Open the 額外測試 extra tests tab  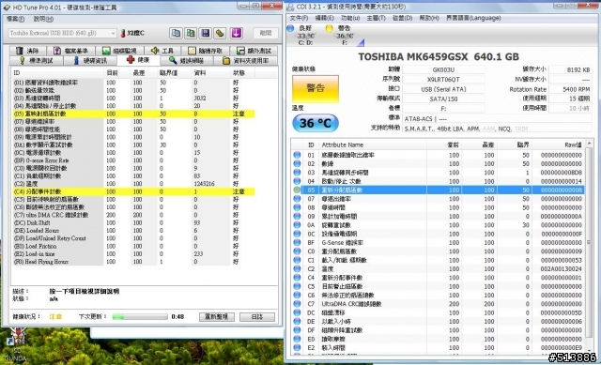(x=254, y=51)
